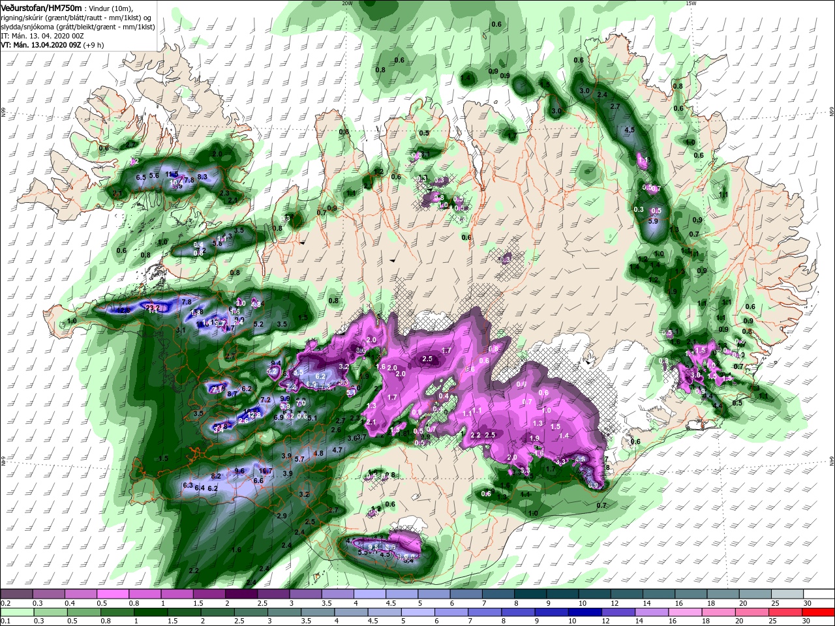This screenshot has height=626, width=835.
Task: Click the 12.8 precipitation value
Action: coord(254,415)
